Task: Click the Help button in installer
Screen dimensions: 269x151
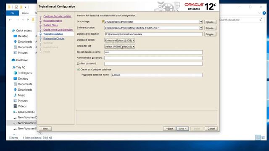Action: tap(45, 129)
